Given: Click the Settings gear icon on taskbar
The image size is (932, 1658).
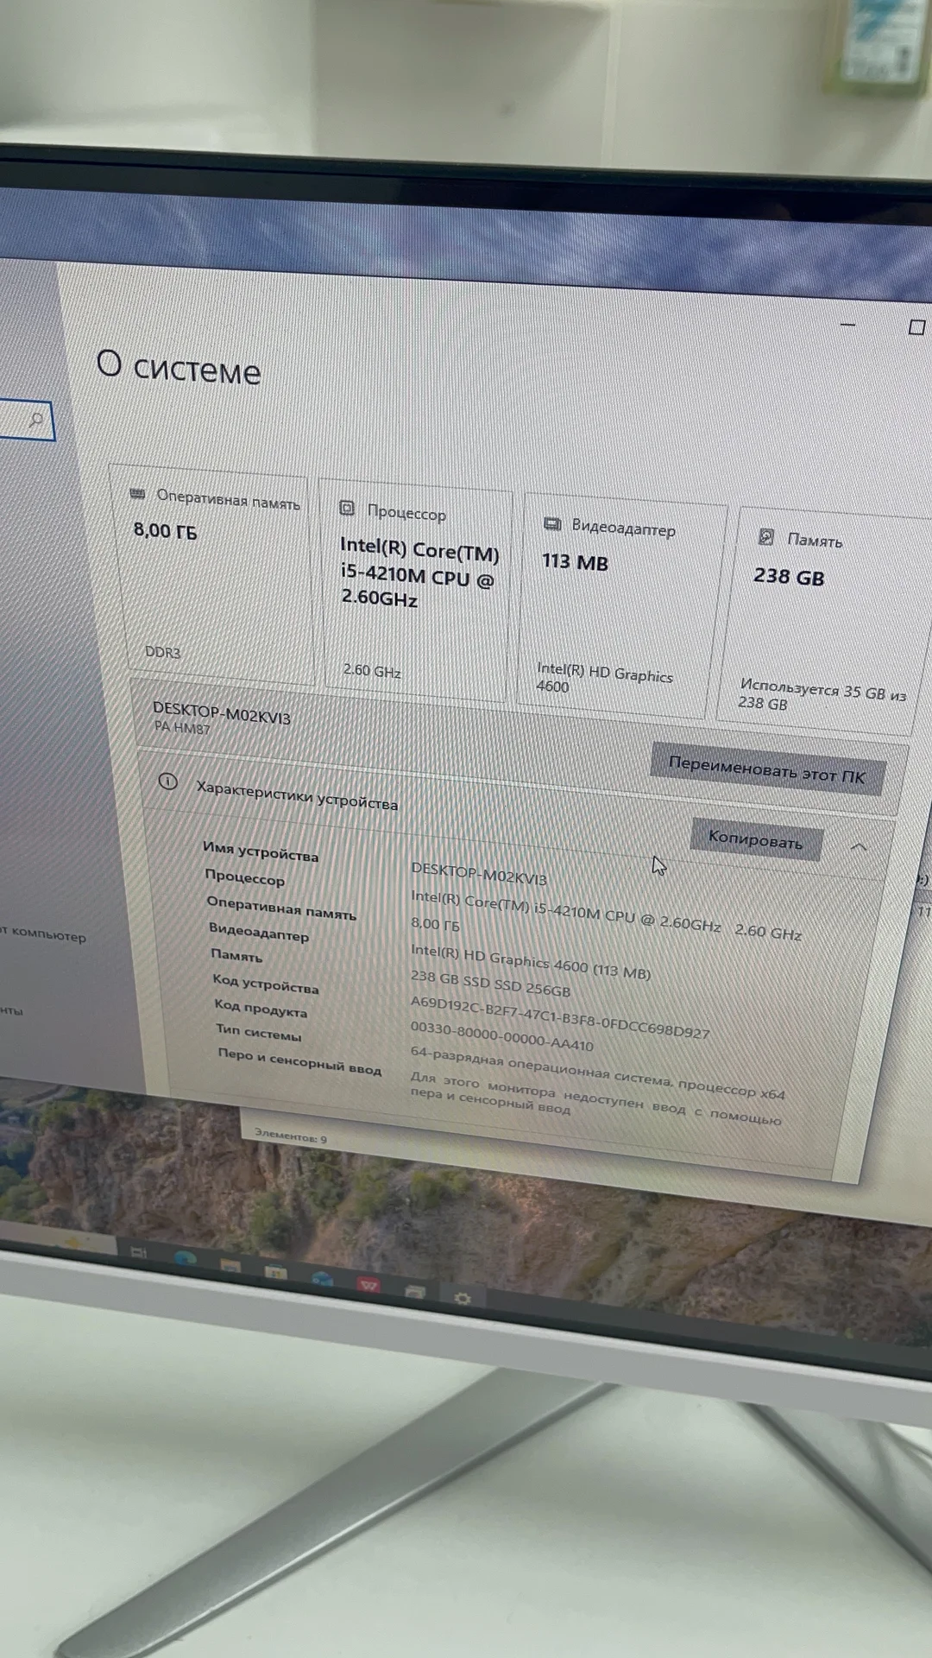Looking at the screenshot, I should (463, 1298).
